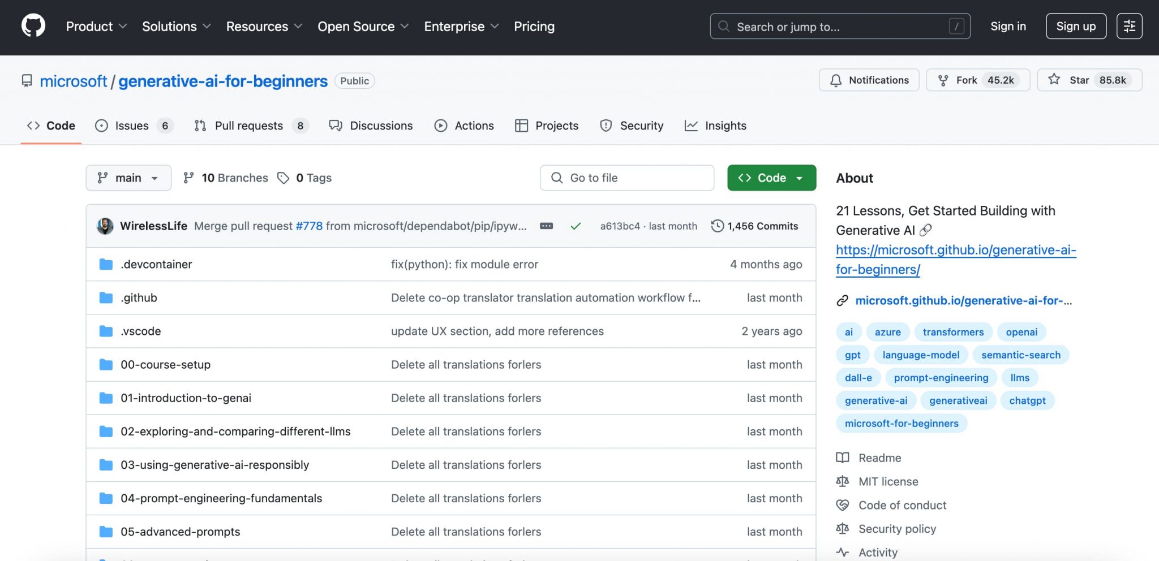Click the GitHub logo in header
The image size is (1159, 561).
pyautogui.click(x=33, y=27)
